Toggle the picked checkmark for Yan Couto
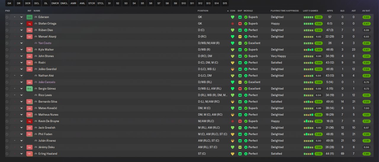Image resolution: width=379 pixels, height=162 pixels. (7, 43)
